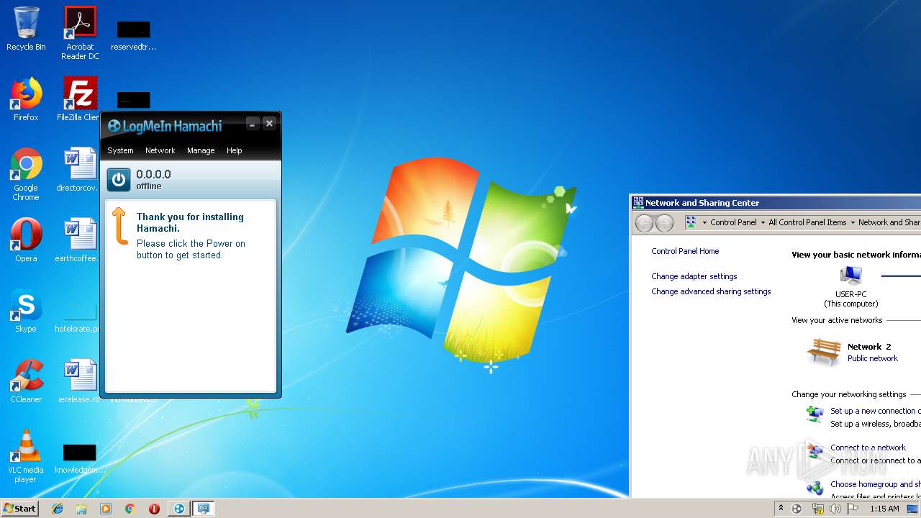Open the Start menu
The image size is (921, 518).
(x=19, y=508)
